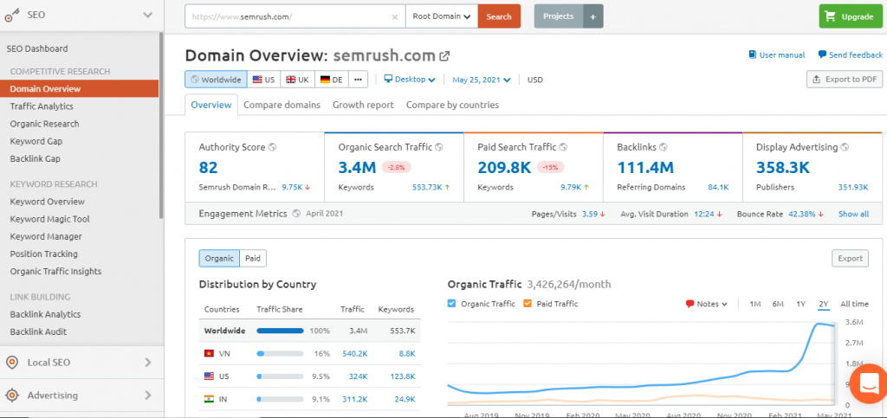Click the orange Search button

tap(499, 16)
